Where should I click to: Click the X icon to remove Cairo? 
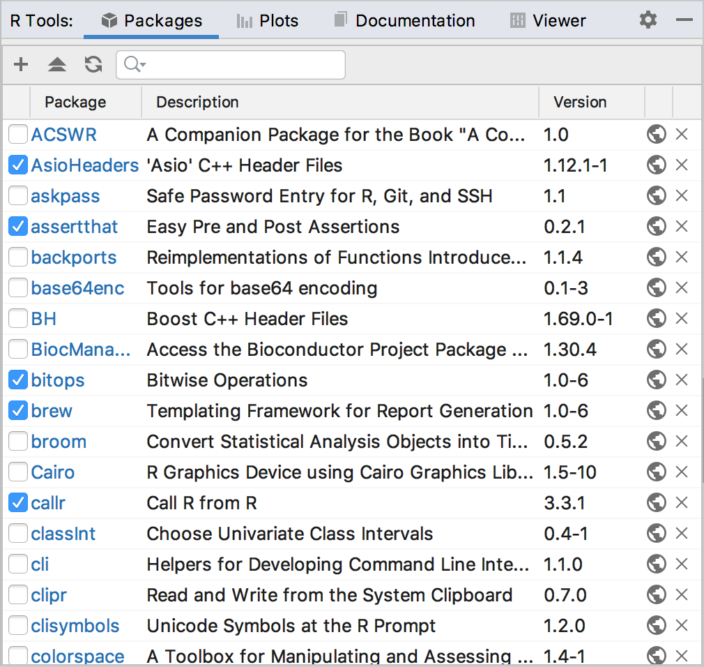682,472
